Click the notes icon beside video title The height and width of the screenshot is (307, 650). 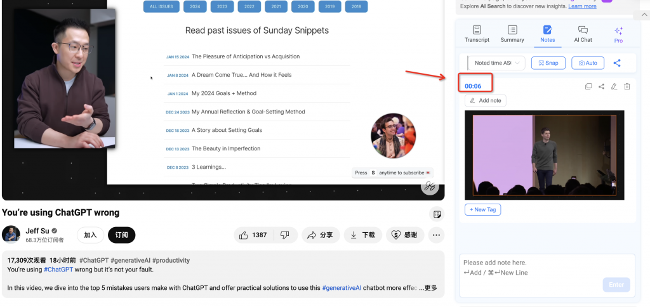(437, 214)
